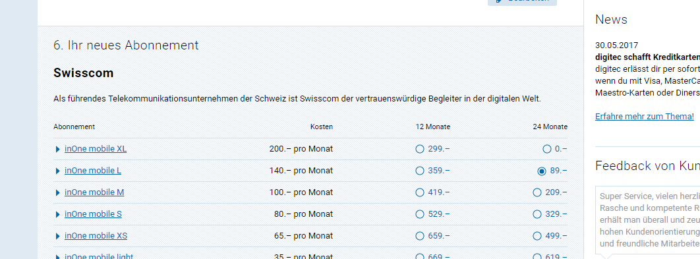
Task: Click the 'Abonnement' column header
Action: coord(74,127)
